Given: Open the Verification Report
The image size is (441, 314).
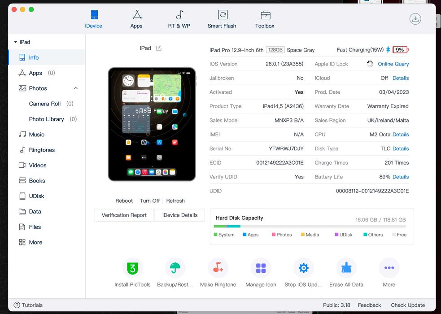Looking at the screenshot, I should point(124,215).
